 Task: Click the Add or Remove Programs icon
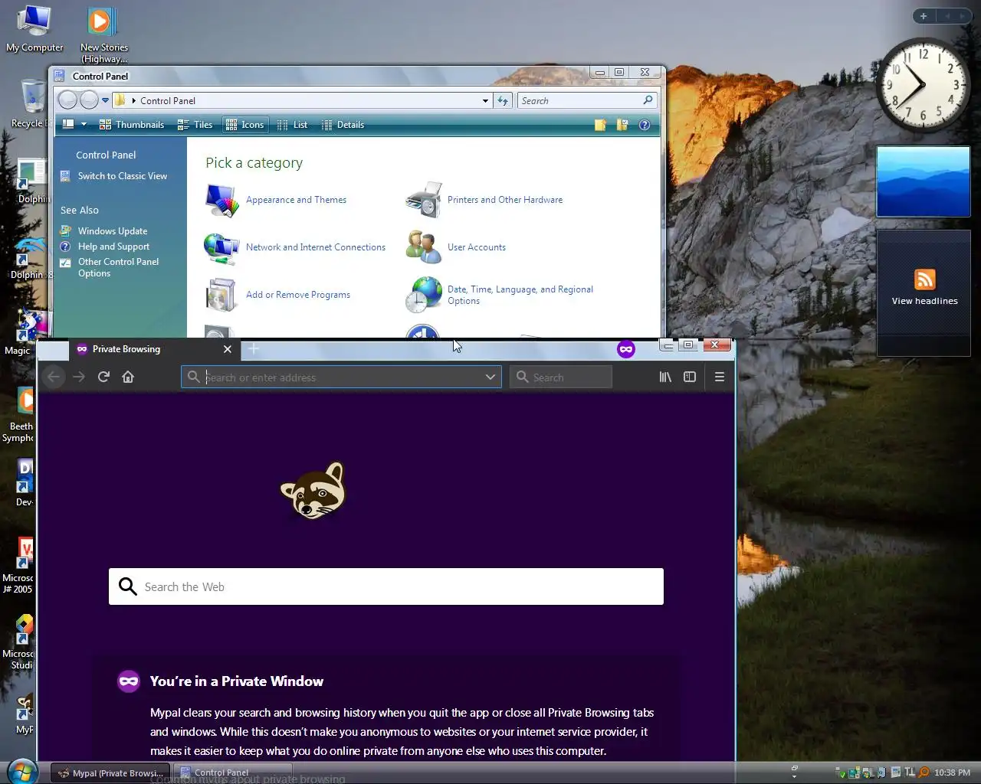[222, 296]
